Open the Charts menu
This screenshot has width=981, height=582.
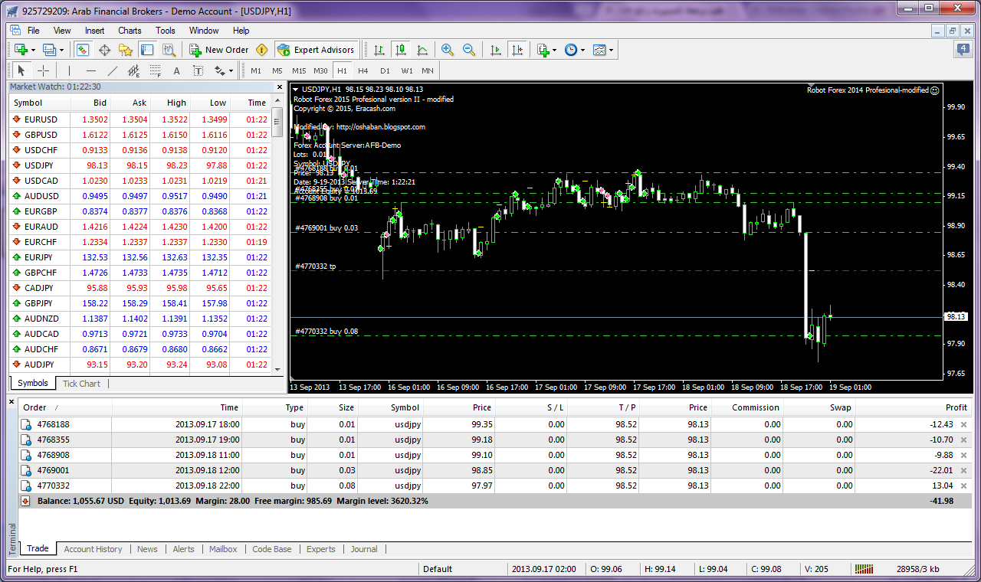(130, 31)
